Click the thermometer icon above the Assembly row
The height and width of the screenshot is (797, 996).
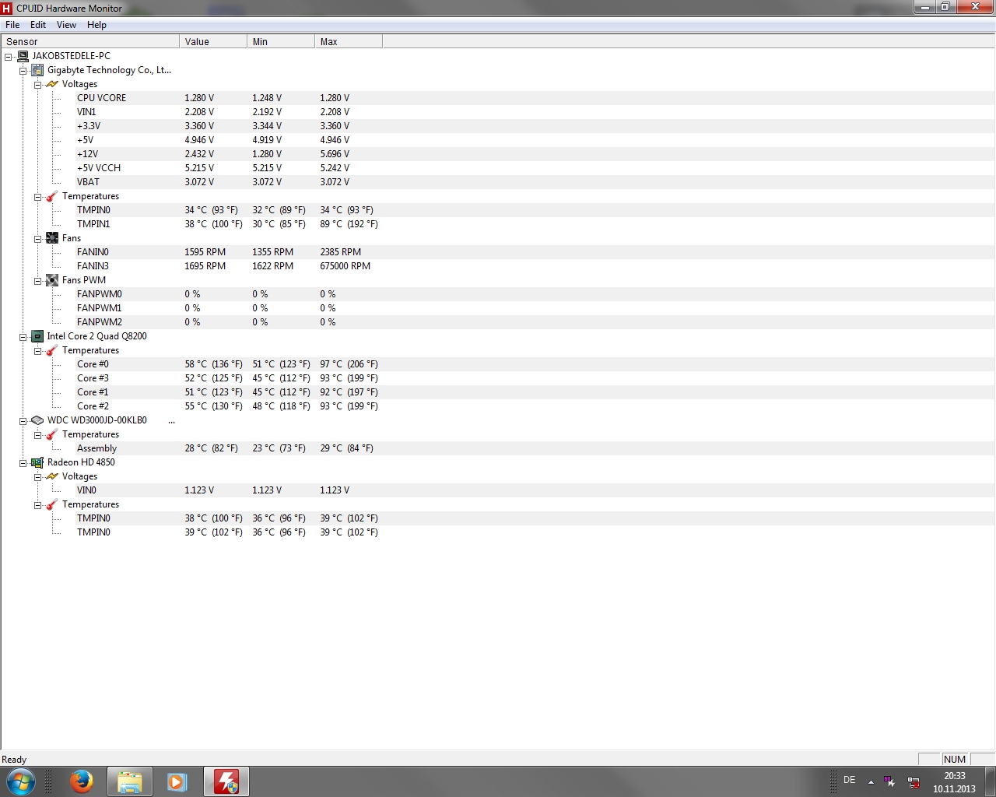[52, 434]
